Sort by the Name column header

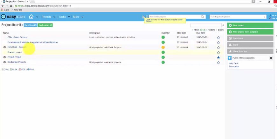point(6,33)
